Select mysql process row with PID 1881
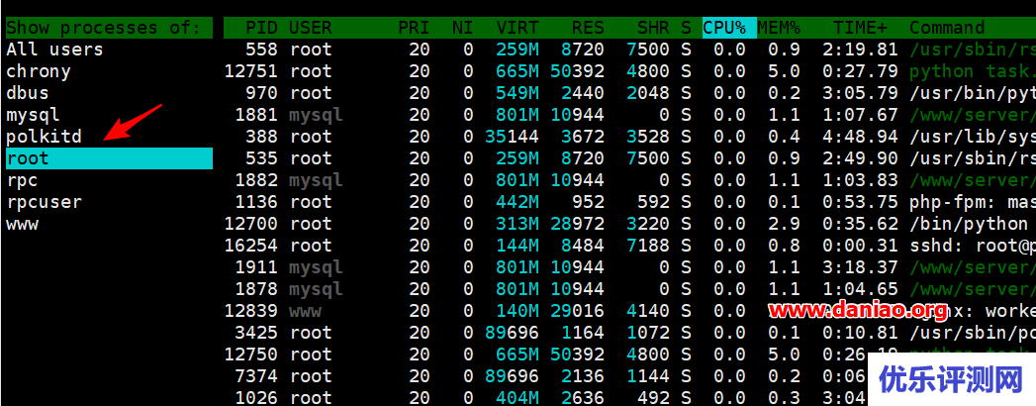 tap(629, 115)
